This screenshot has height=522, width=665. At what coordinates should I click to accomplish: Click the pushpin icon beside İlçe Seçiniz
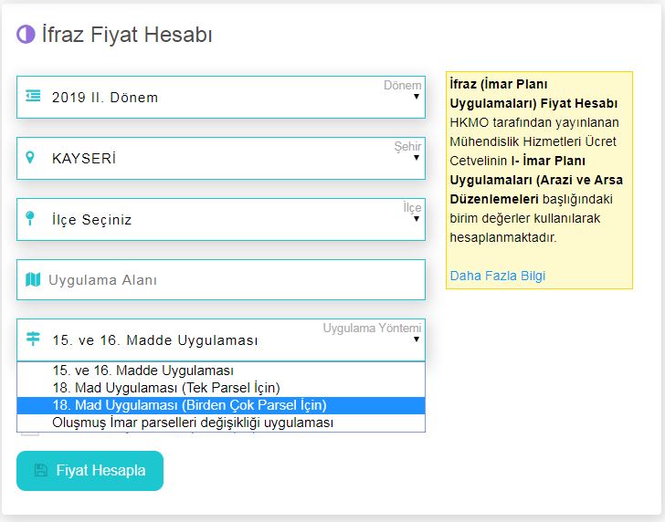point(30,219)
